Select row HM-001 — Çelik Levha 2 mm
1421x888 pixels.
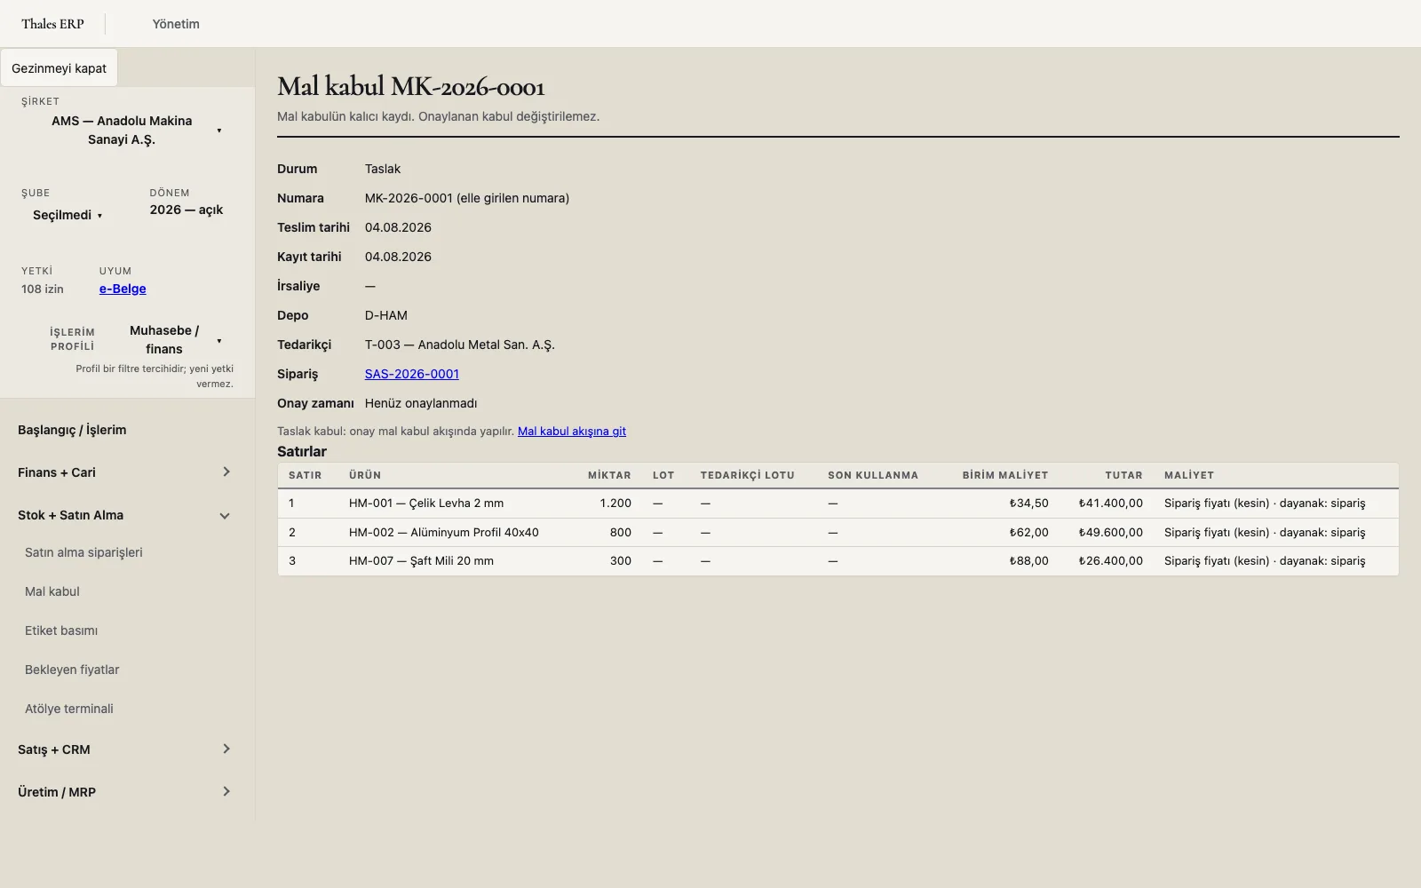click(838, 503)
